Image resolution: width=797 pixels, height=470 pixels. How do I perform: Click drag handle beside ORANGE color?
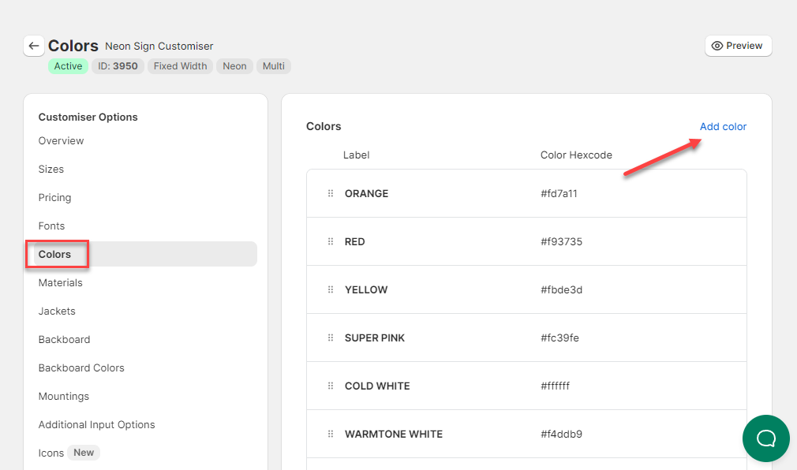tap(331, 194)
